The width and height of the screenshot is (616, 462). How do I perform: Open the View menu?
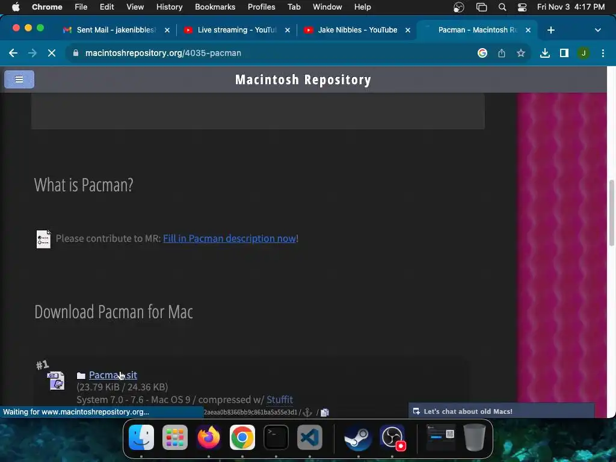pos(135,7)
